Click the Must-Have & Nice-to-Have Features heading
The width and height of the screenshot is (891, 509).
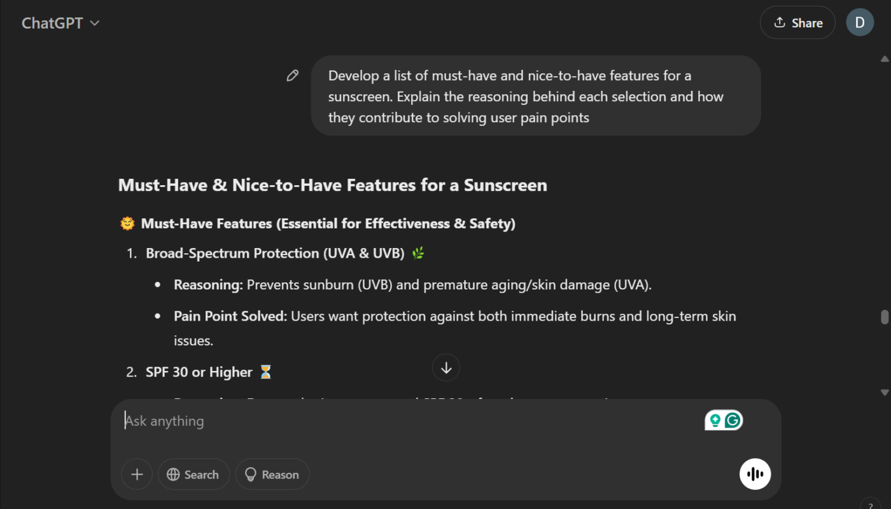pos(332,185)
